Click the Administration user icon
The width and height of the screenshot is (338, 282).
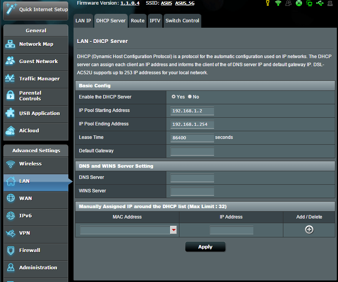pyautogui.click(x=10, y=267)
